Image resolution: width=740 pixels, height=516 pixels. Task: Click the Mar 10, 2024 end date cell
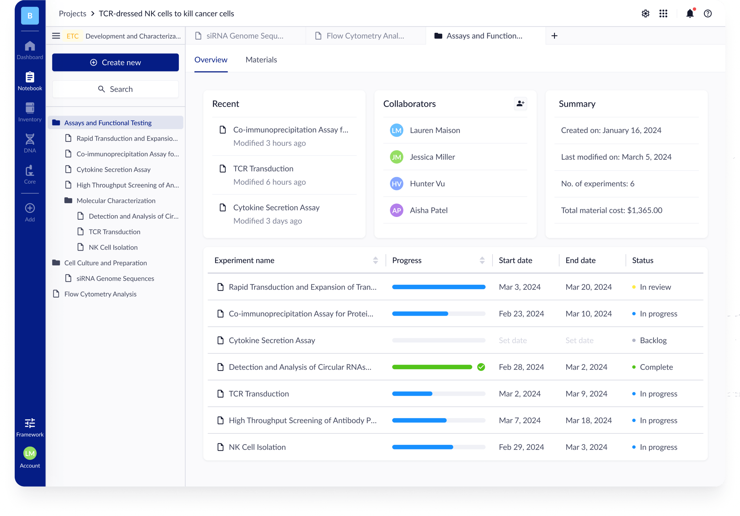click(588, 313)
